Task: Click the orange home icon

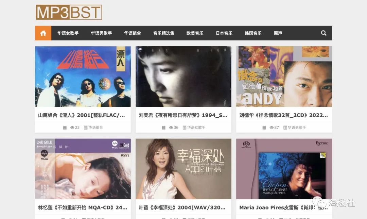Action: click(43, 33)
